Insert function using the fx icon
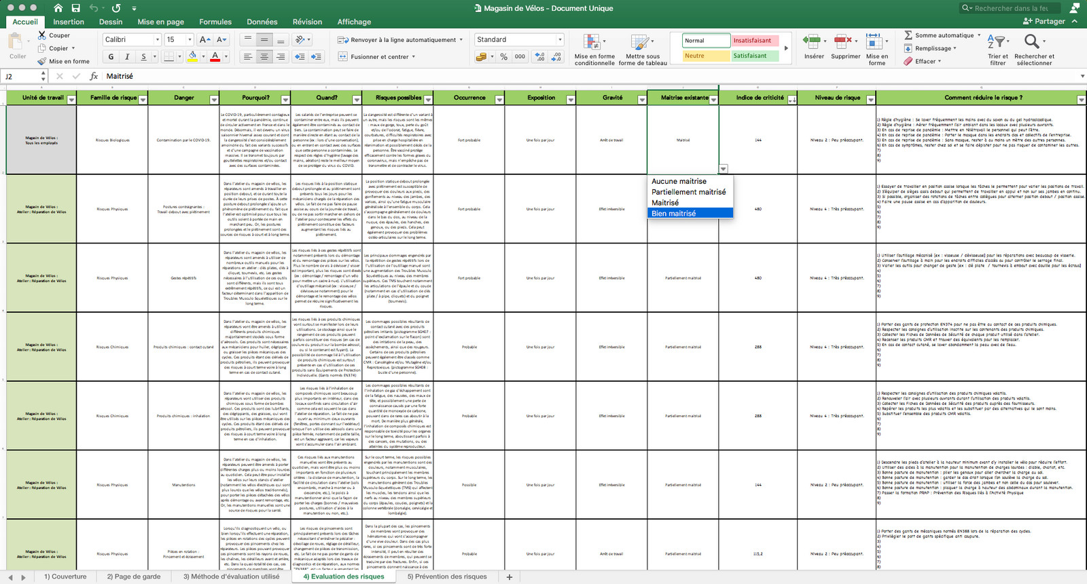The height and width of the screenshot is (584, 1087). tap(94, 76)
